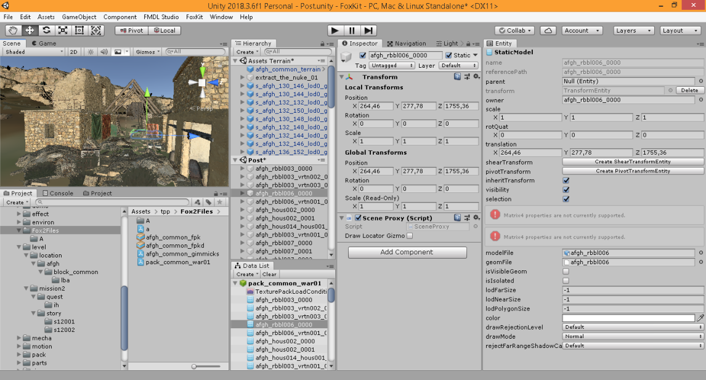Save the Project search as favorite

[220, 202]
